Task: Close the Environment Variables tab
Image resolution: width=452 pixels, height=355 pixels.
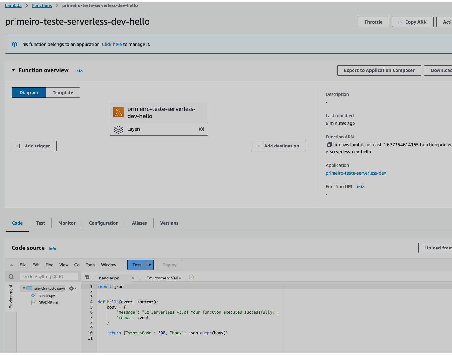Action: point(180,277)
